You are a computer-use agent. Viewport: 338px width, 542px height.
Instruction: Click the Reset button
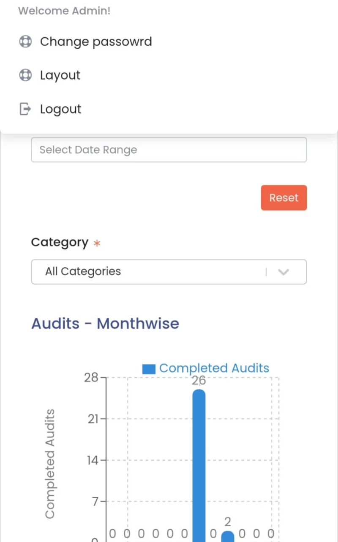pos(284,198)
